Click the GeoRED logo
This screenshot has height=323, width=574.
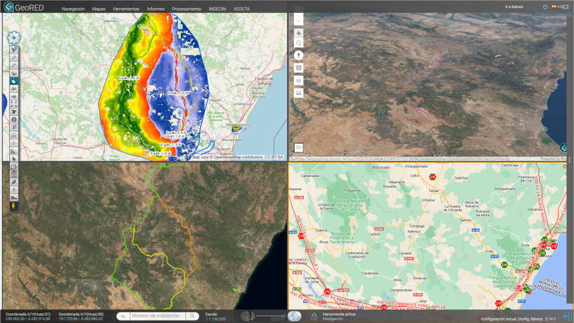point(23,7)
